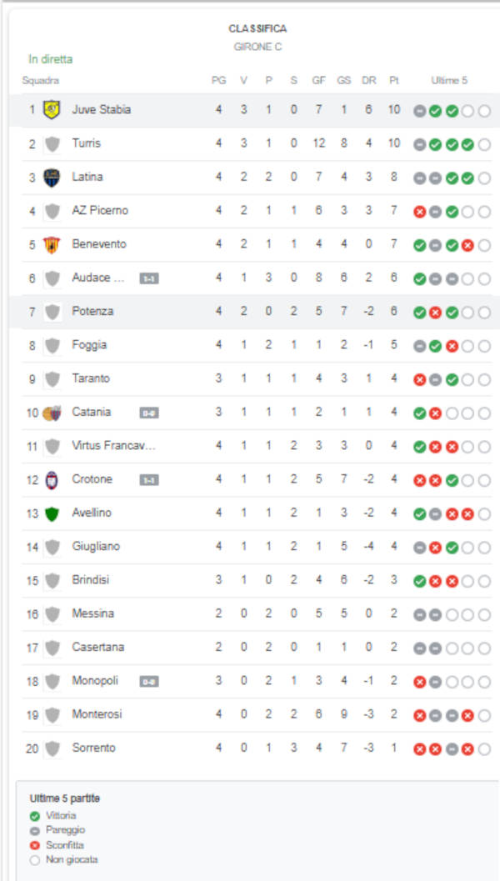
Task: Click the Messina table row
Action: tap(250, 614)
